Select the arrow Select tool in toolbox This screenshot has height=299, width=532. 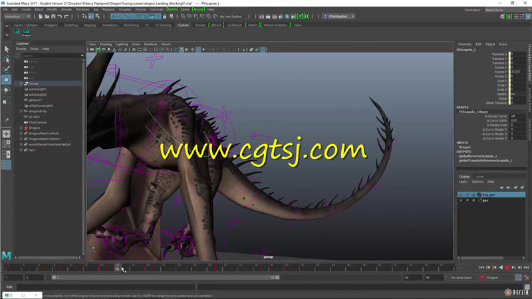(x=7, y=49)
